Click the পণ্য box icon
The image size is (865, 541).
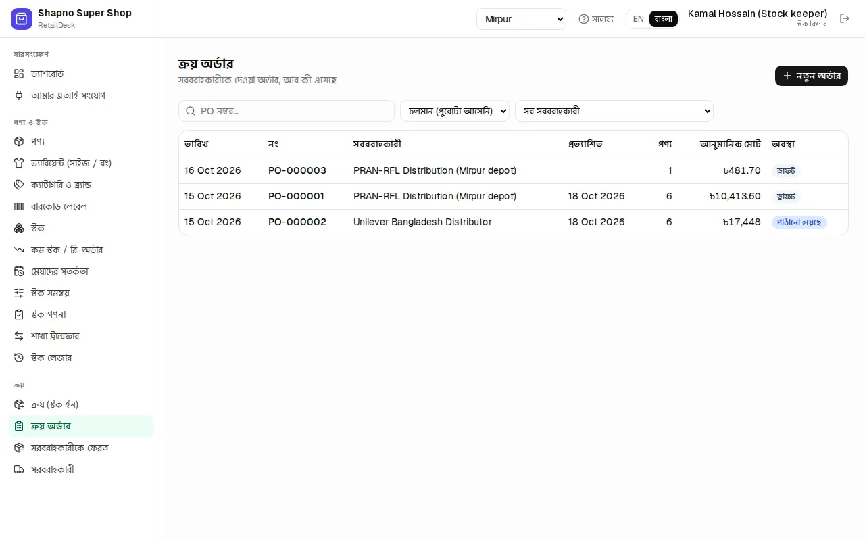tap(19, 141)
